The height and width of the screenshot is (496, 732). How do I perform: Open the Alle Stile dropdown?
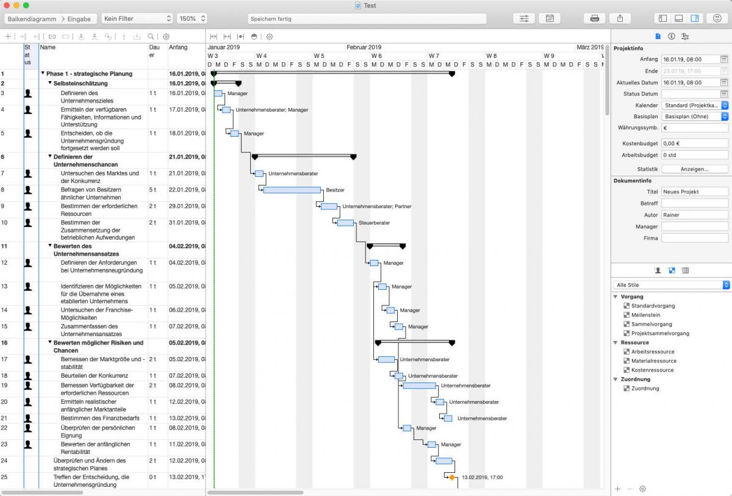pyautogui.click(x=672, y=285)
